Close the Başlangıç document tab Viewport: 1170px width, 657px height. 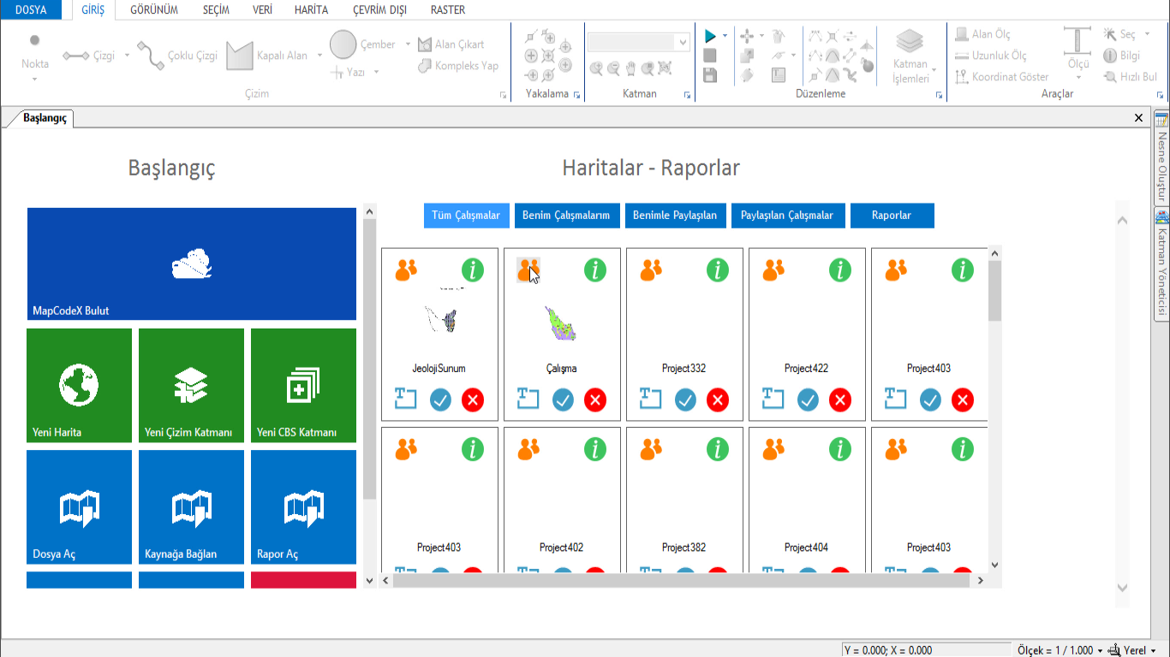pyautogui.click(x=1138, y=118)
